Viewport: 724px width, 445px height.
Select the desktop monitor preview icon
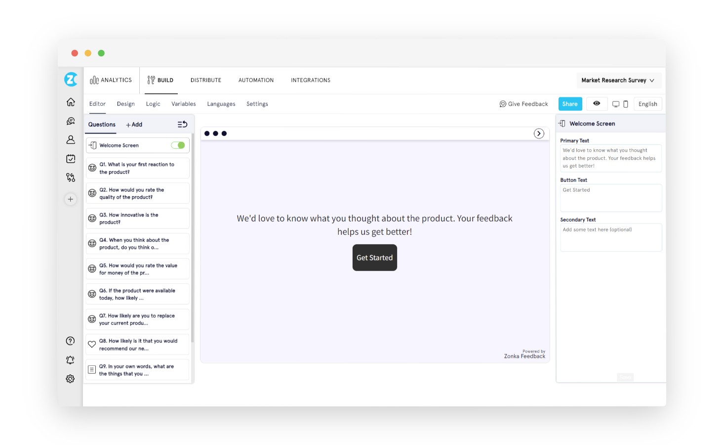(x=615, y=104)
